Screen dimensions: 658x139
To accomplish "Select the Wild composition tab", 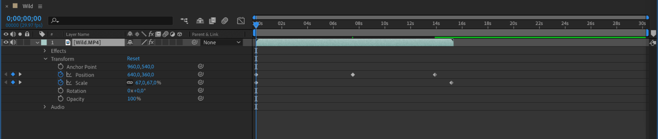I will pos(27,6).
